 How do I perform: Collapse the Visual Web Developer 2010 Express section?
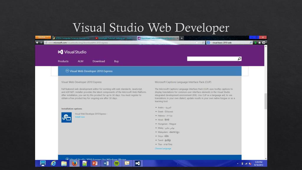(x=67, y=71)
